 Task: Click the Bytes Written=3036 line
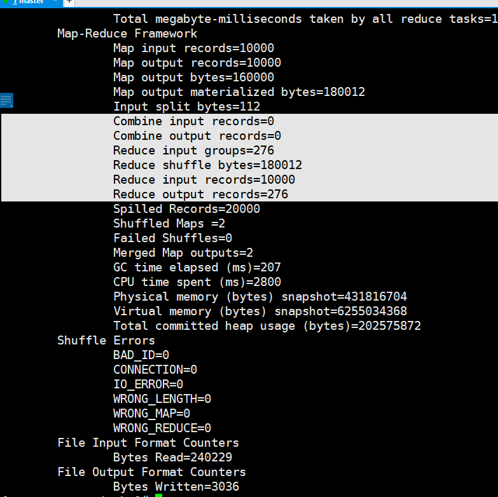click(x=176, y=487)
